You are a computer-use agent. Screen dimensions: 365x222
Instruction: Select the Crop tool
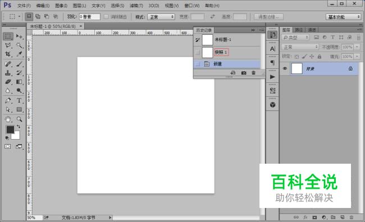click(8, 54)
